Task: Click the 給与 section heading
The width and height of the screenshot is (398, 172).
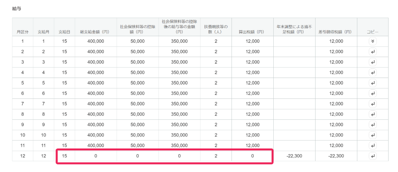Action: pos(17,9)
